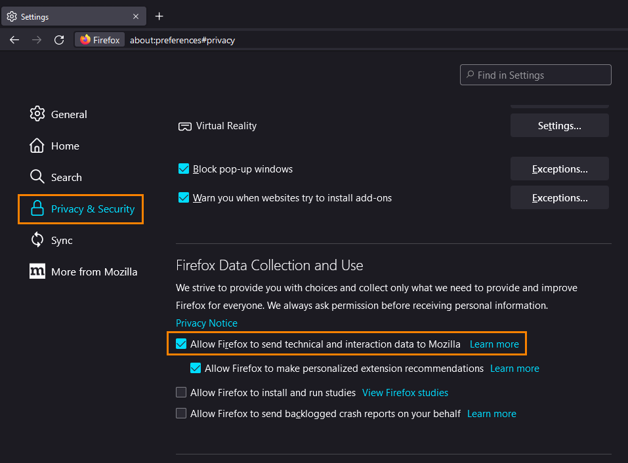628x463 pixels.
Task: Select the Settings browser tab
Action: (73, 16)
